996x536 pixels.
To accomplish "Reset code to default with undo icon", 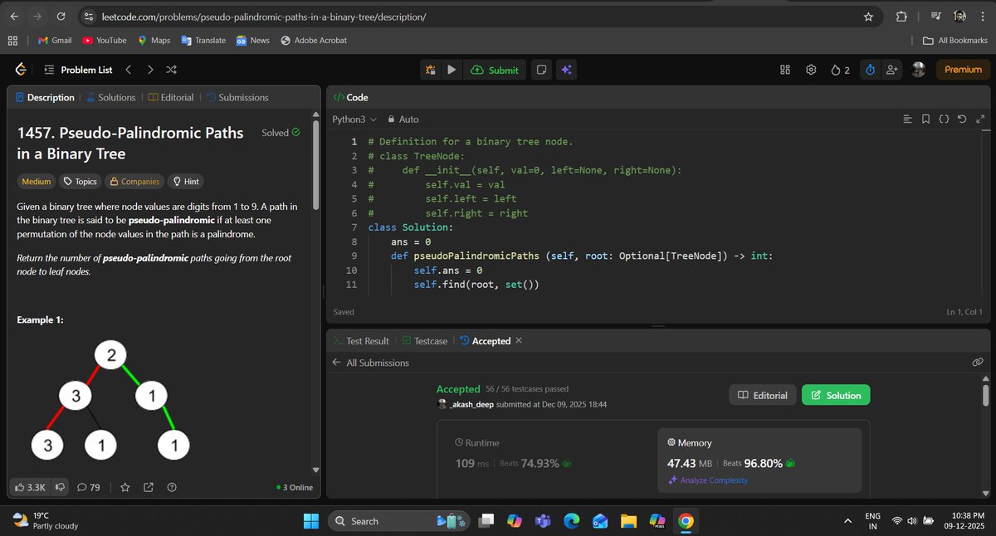I will 962,119.
